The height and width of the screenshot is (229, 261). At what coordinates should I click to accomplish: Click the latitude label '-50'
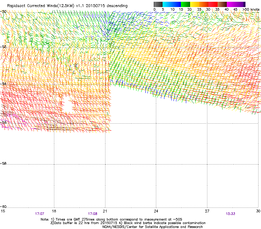pyautogui.click(x=3, y=12)
